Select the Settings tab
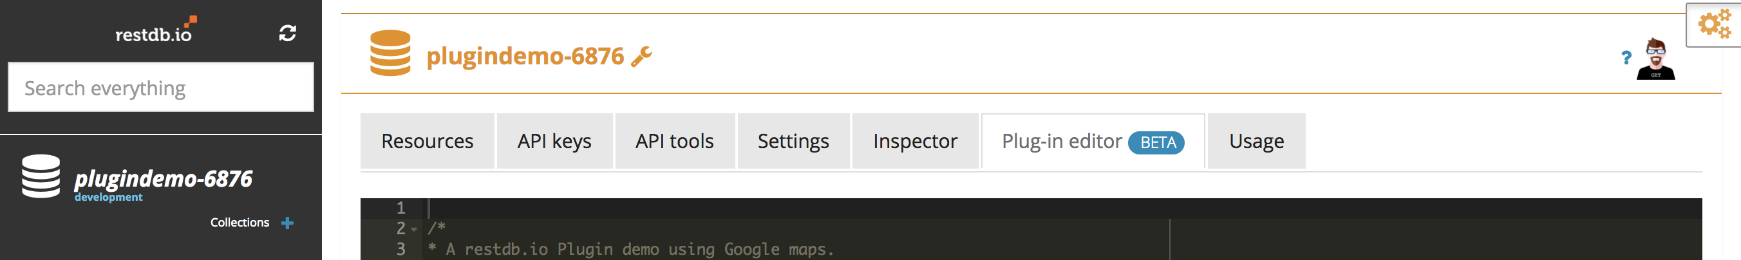The height and width of the screenshot is (260, 1741). (x=793, y=141)
